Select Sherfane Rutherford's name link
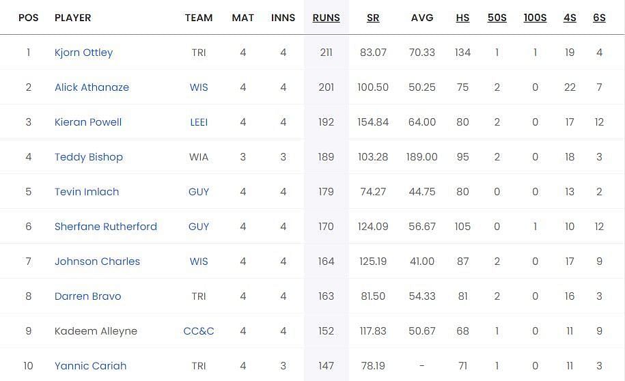 pyautogui.click(x=106, y=227)
